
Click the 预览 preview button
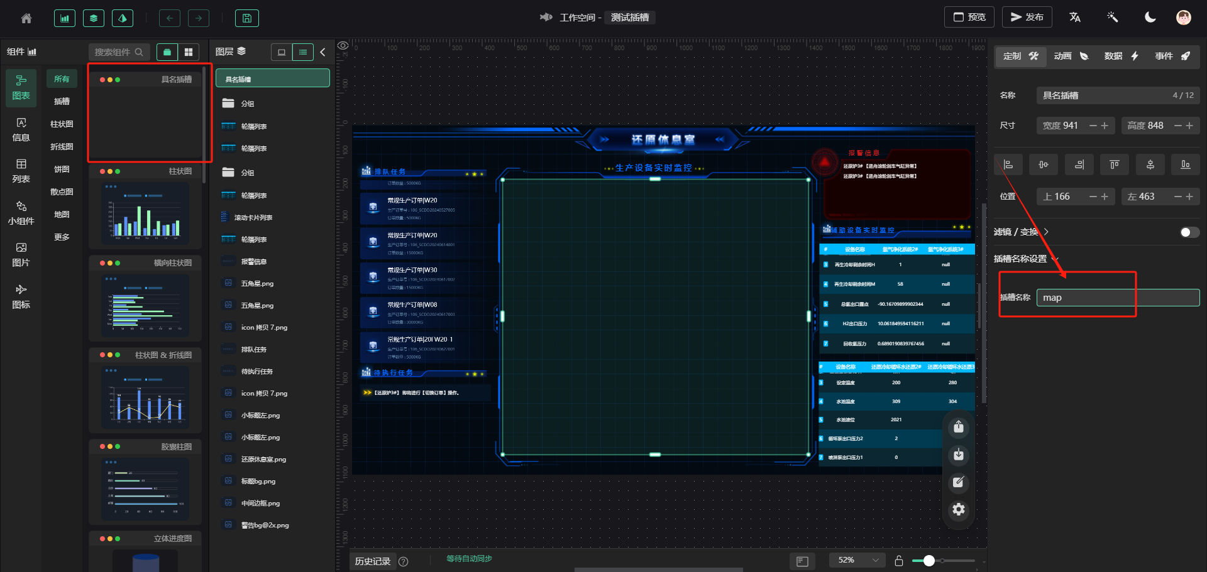coord(969,18)
